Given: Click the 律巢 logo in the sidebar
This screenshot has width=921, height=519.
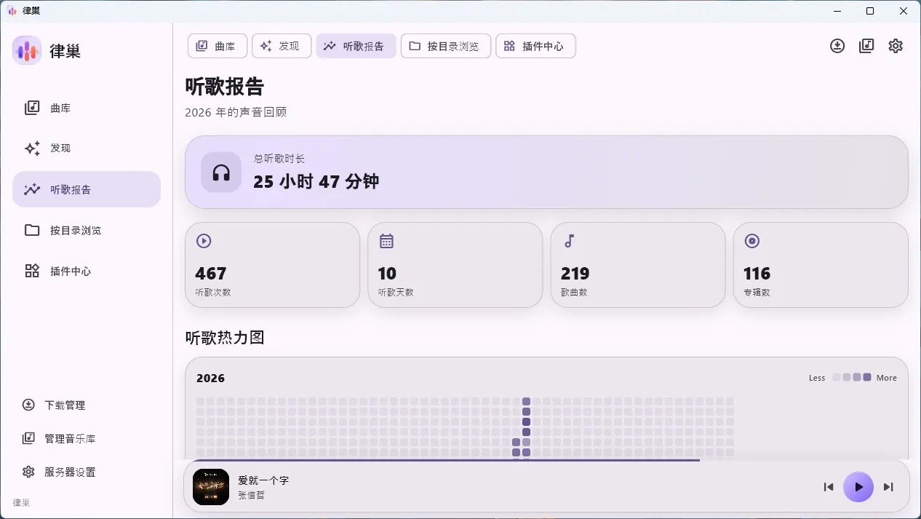Looking at the screenshot, I should coord(27,50).
